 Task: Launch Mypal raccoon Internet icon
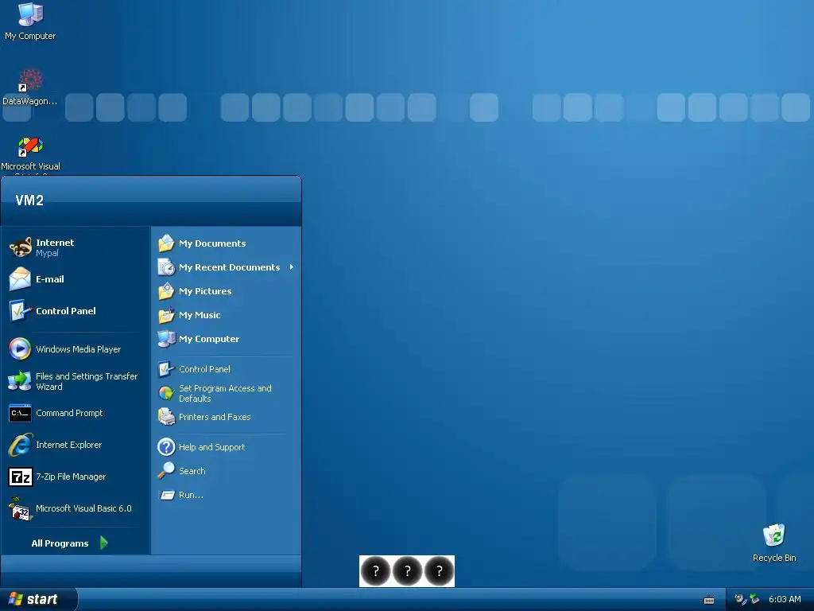(x=20, y=247)
